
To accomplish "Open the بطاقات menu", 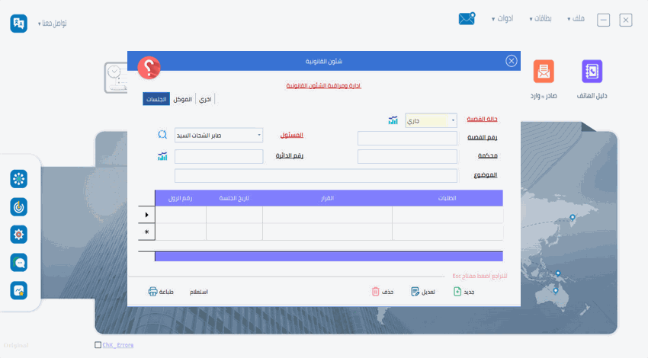I will click(x=541, y=18).
